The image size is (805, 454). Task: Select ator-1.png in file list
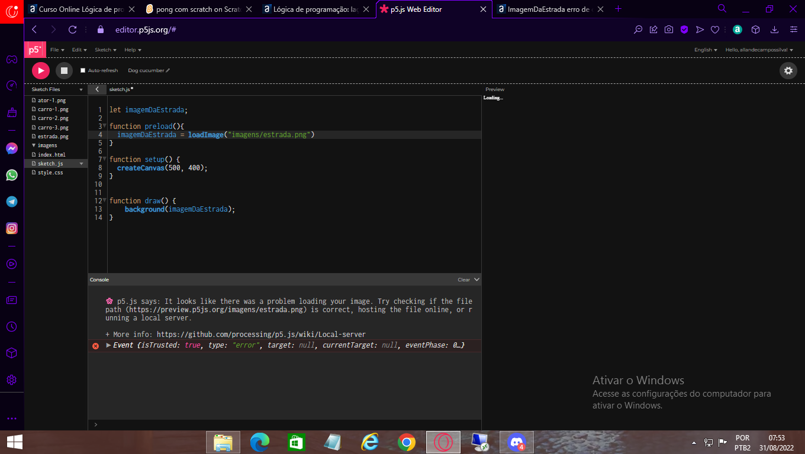click(x=51, y=100)
